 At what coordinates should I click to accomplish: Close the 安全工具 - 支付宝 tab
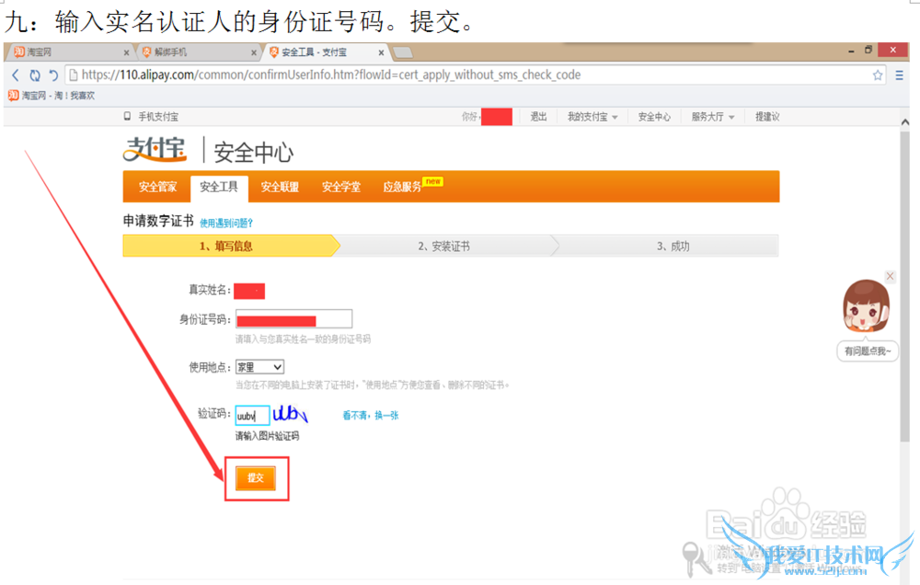coord(381,52)
